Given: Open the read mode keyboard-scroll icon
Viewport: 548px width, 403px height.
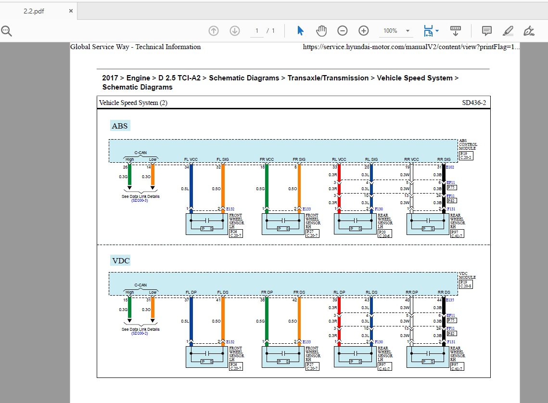Looking at the screenshot, I should tap(455, 31).
